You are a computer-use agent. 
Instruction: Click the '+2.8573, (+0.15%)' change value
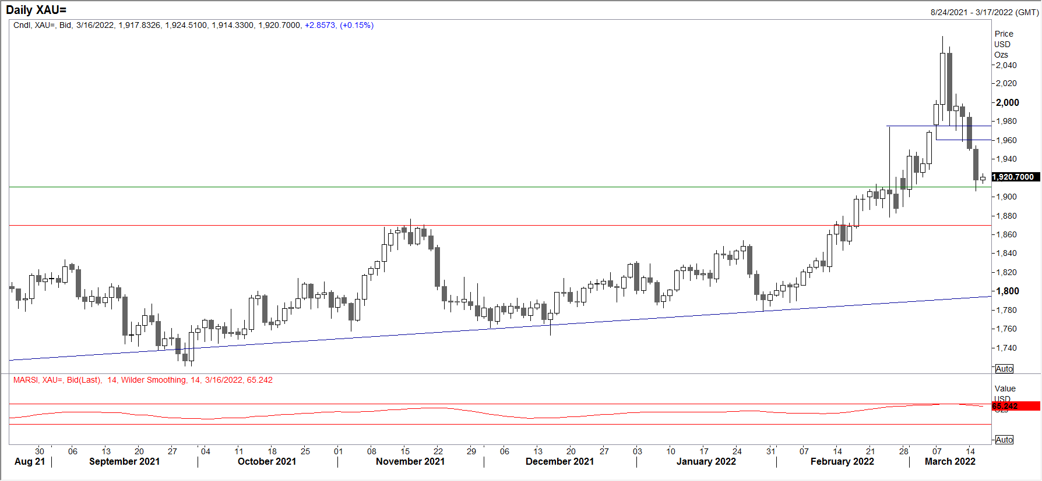pyautogui.click(x=339, y=25)
